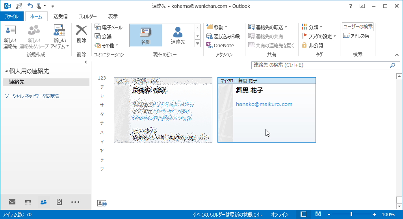This screenshot has height=219, width=403.
Task: Send contact to OneNote
Action: click(x=220, y=45)
